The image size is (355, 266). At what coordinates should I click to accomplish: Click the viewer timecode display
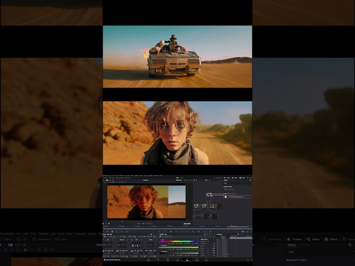coord(187,224)
